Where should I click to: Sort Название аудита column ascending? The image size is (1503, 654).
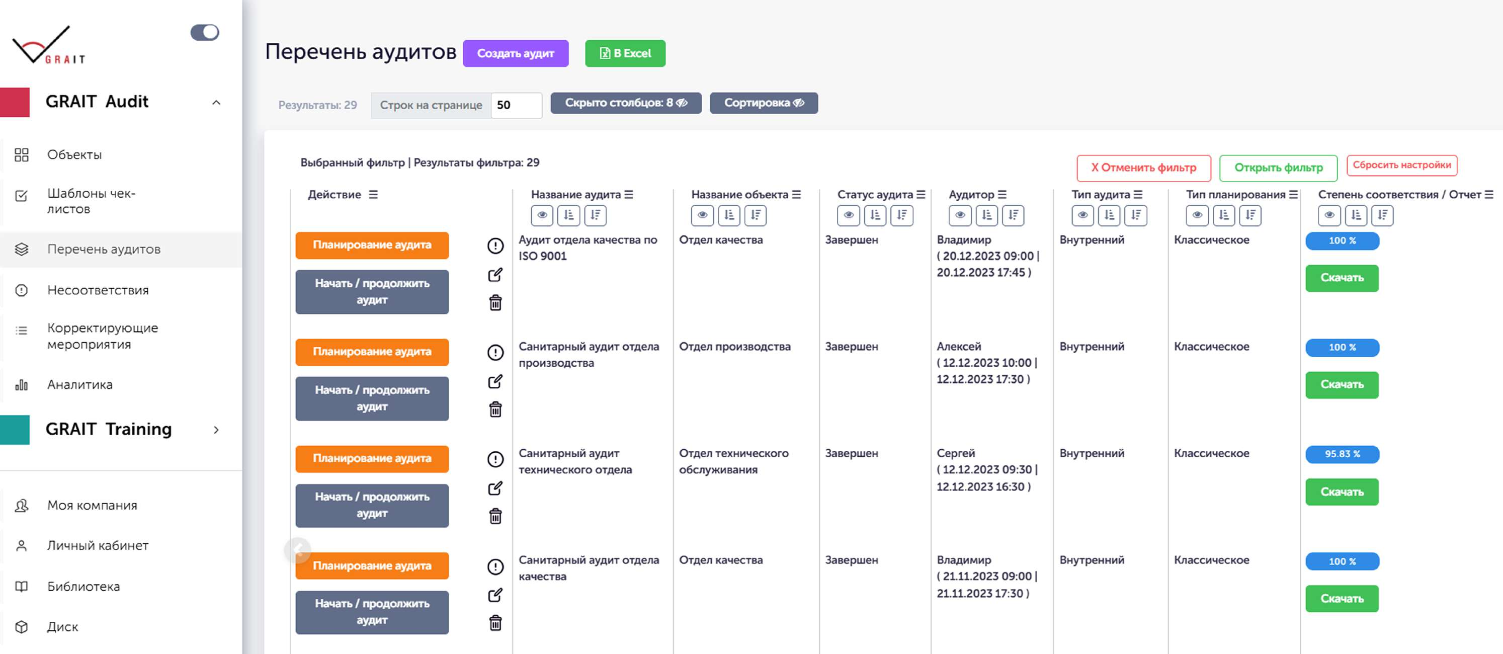click(568, 215)
